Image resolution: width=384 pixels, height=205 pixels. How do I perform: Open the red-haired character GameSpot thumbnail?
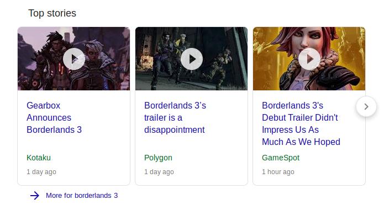click(309, 58)
